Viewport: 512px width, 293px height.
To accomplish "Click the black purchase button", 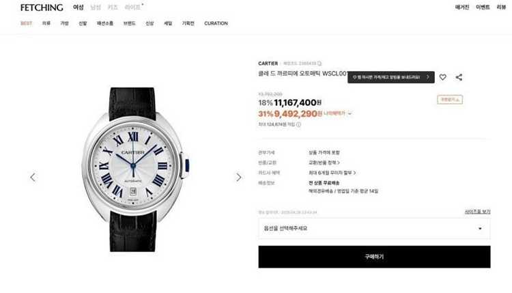I will 374,257.
